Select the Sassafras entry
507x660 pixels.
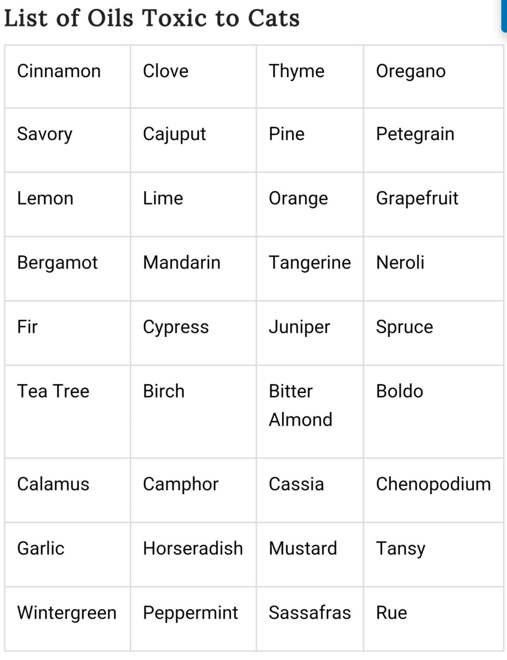[x=310, y=613]
